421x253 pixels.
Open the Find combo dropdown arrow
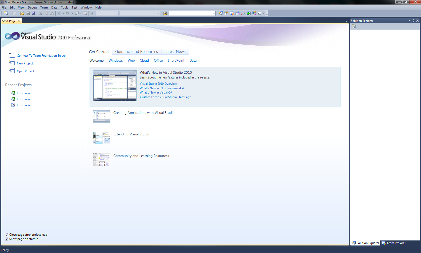[214, 13]
